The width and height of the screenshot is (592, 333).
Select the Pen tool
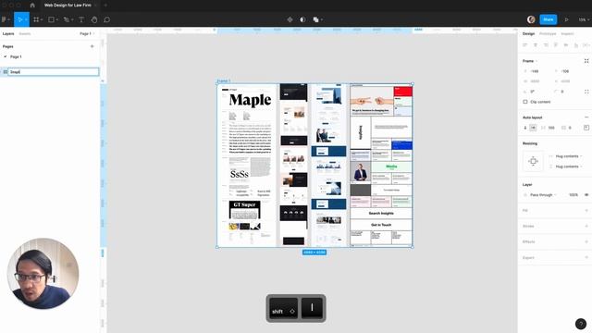coord(67,19)
